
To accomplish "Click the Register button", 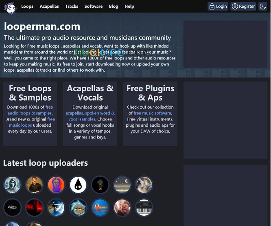I will pyautogui.click(x=243, y=7).
